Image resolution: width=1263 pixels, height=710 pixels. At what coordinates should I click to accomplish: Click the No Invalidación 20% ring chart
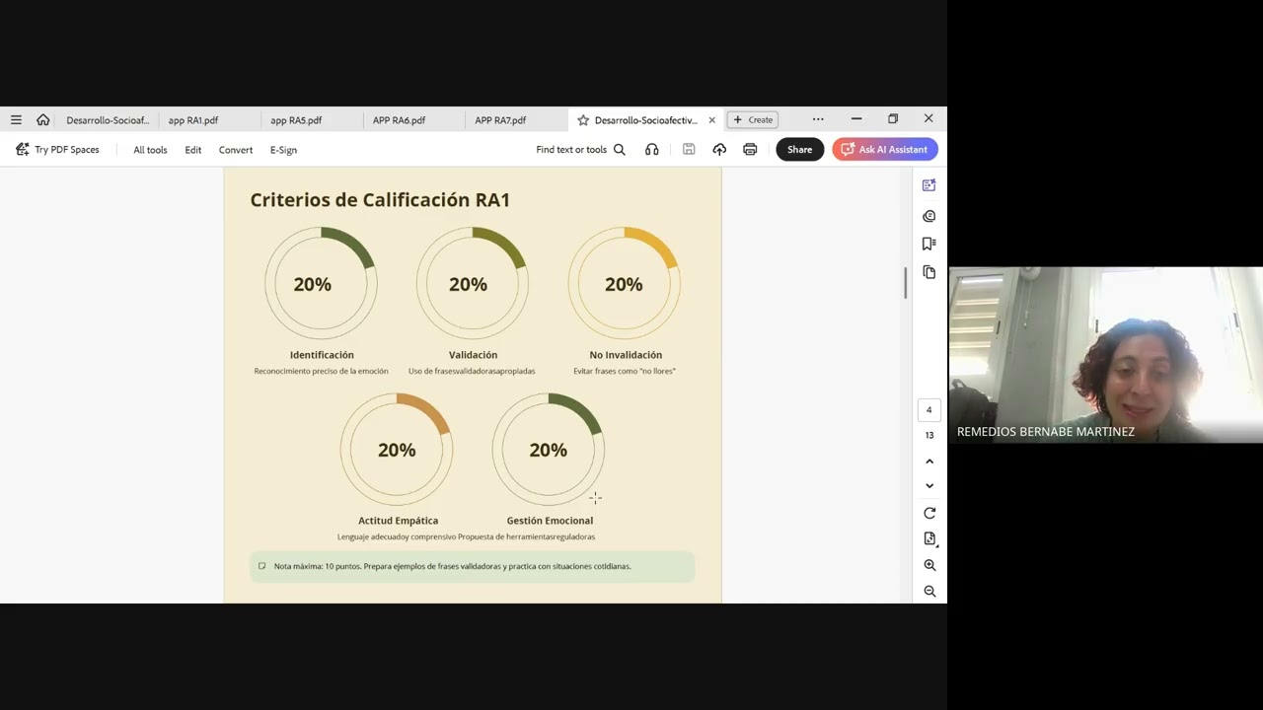pos(624,283)
